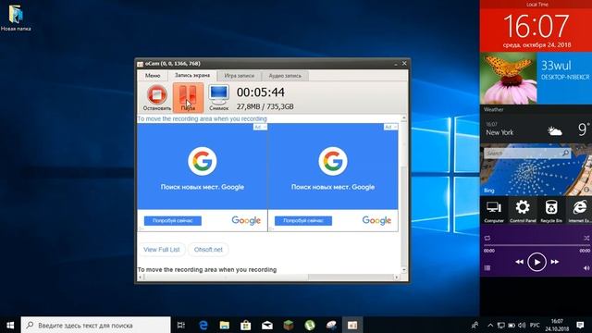
Task: Click the butterfly user picture tile
Action: pos(508,78)
